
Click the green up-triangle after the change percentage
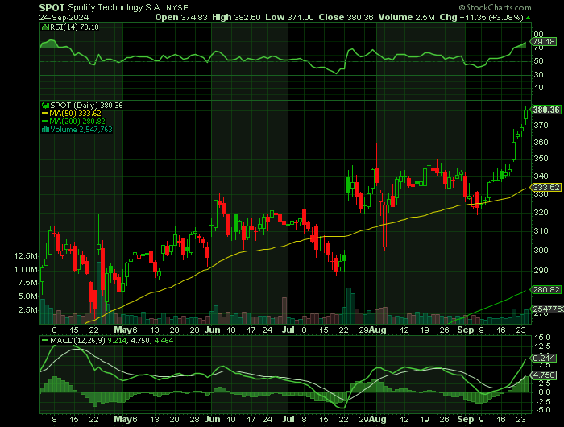coord(528,18)
